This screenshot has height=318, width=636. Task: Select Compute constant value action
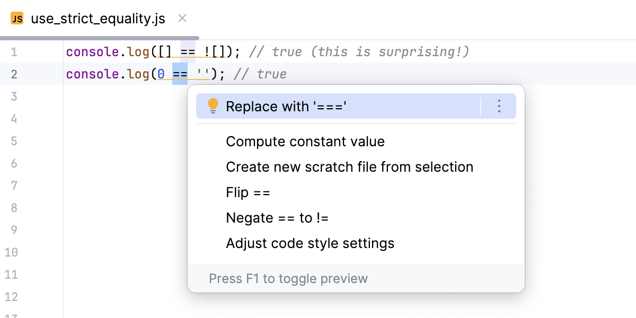pyautogui.click(x=305, y=142)
